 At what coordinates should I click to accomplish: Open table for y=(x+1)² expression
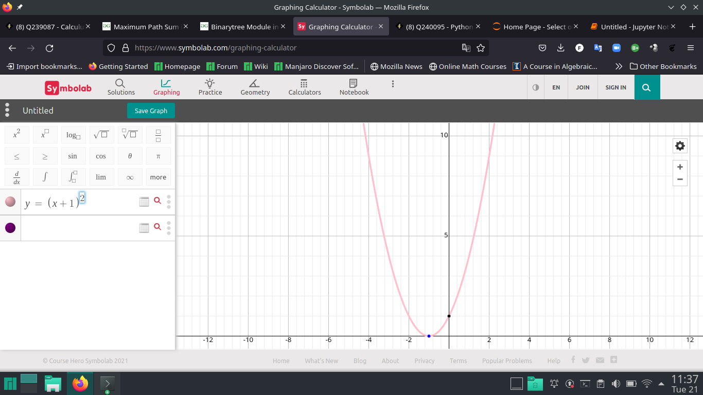pyautogui.click(x=144, y=202)
